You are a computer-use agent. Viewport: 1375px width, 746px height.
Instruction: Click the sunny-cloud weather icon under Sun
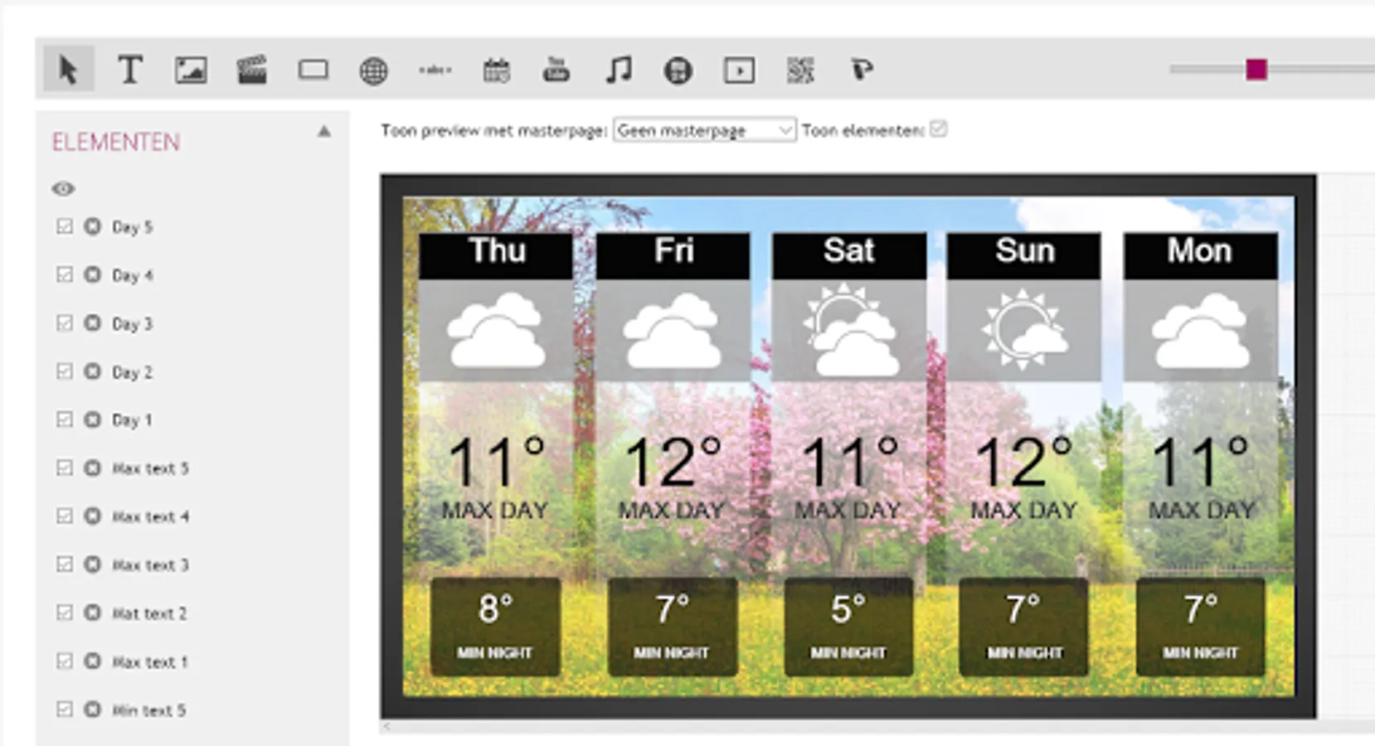pyautogui.click(x=1024, y=329)
